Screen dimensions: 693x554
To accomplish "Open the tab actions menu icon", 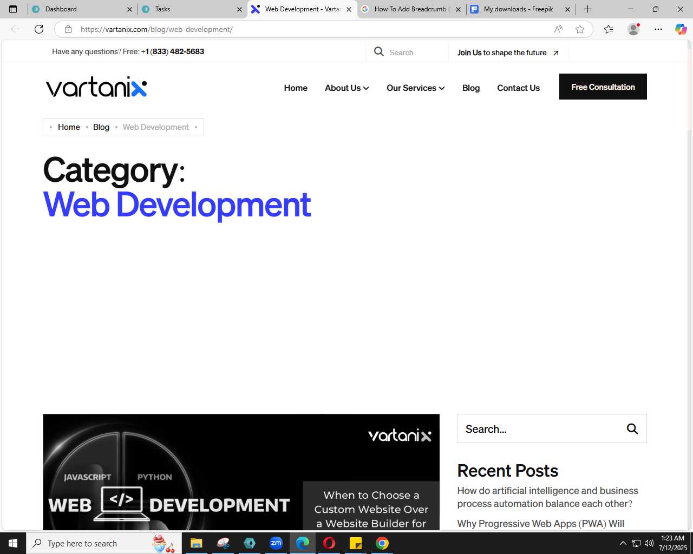I will [13, 9].
